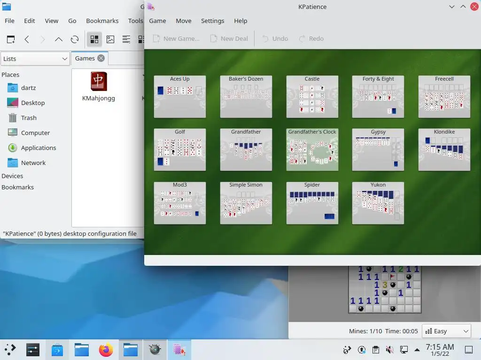The height and width of the screenshot is (360, 481).
Task: Open Network in Places panel
Action: (33, 163)
